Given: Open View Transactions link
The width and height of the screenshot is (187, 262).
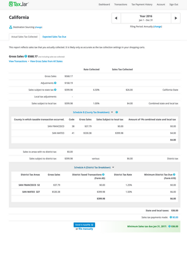Looking at the screenshot, I should [x=18, y=61].
